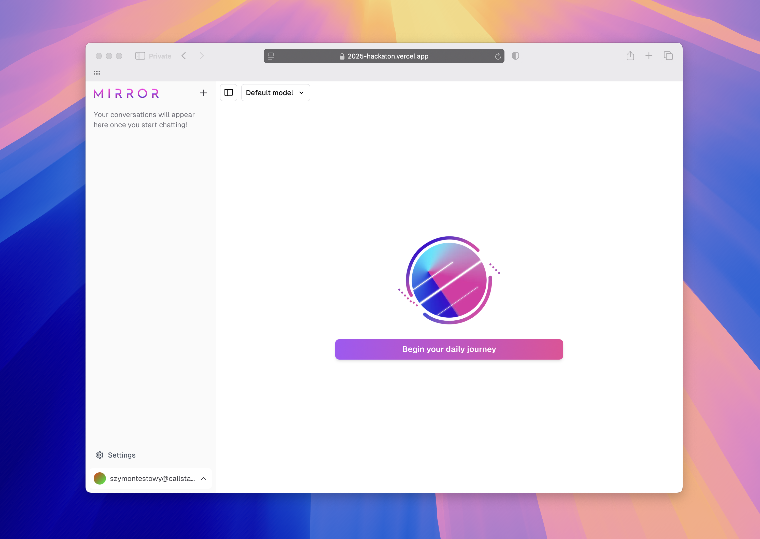Click the user avatar circle
Image resolution: width=760 pixels, height=539 pixels.
(x=100, y=478)
